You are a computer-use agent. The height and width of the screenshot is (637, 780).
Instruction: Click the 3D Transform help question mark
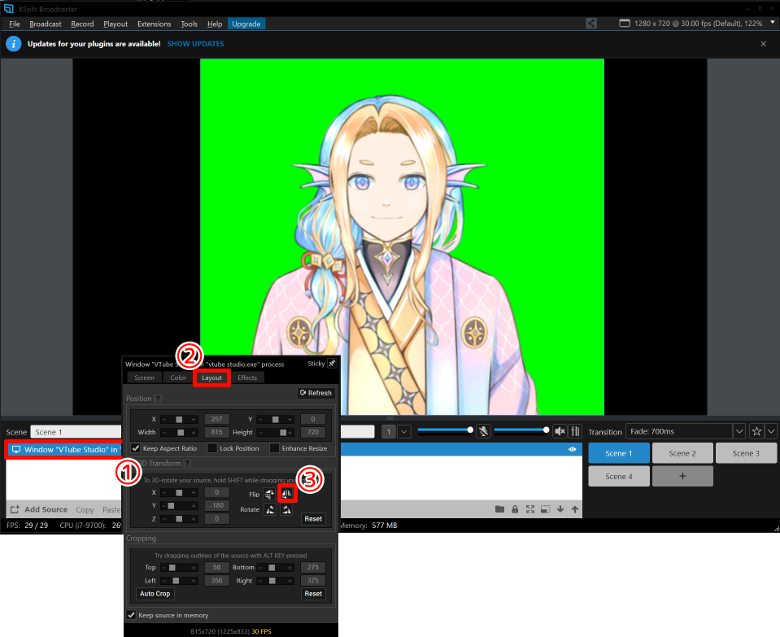pyautogui.click(x=187, y=464)
